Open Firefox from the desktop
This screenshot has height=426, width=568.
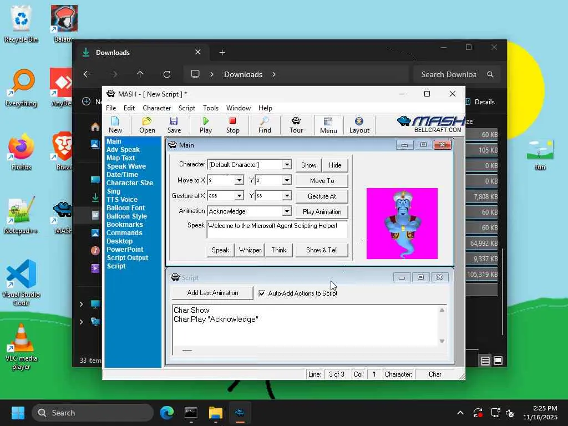coord(22,152)
